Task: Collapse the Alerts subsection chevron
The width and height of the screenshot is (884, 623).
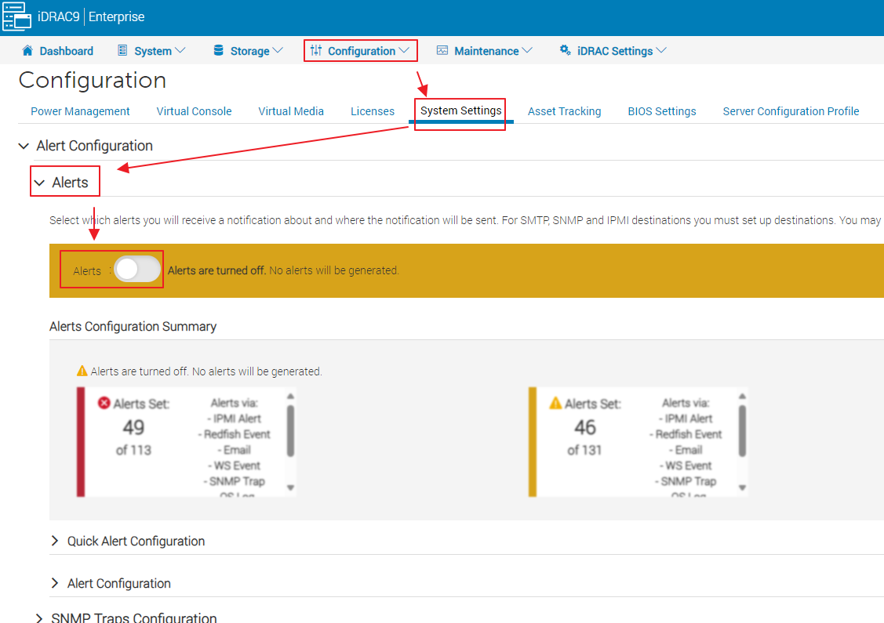Action: (x=39, y=183)
